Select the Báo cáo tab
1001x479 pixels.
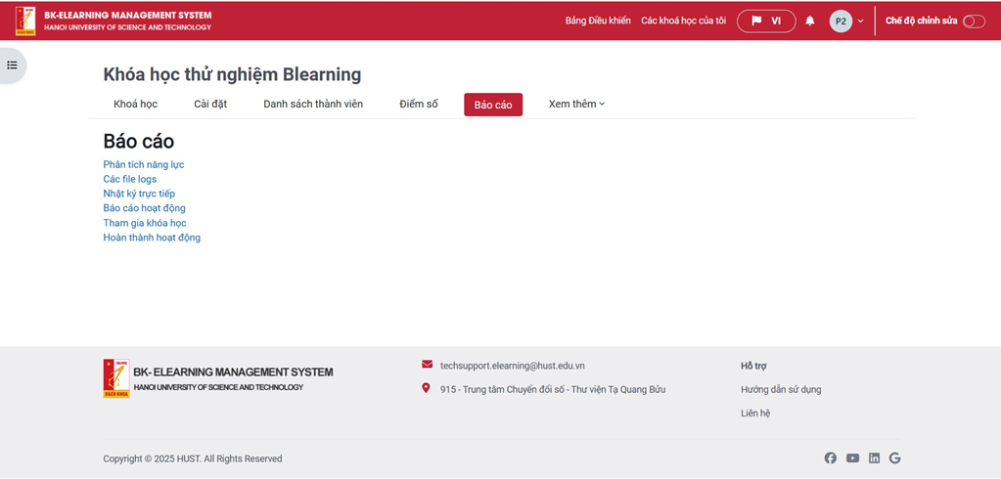(x=493, y=105)
